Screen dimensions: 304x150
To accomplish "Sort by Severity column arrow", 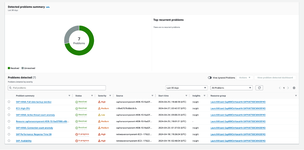I will click(110, 96).
